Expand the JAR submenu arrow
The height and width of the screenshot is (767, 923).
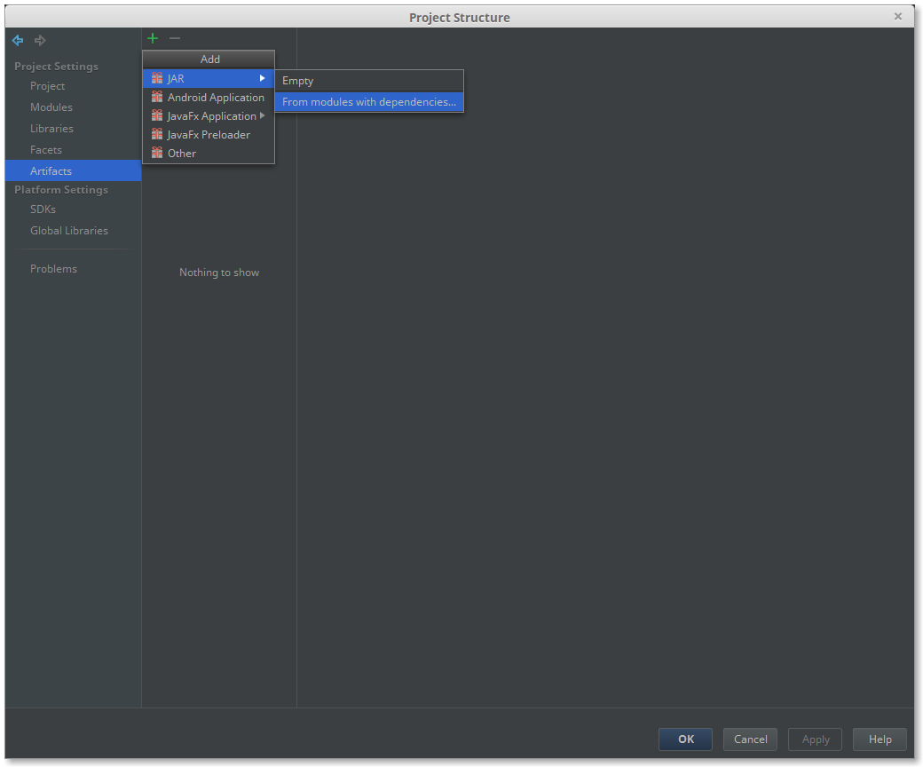263,79
